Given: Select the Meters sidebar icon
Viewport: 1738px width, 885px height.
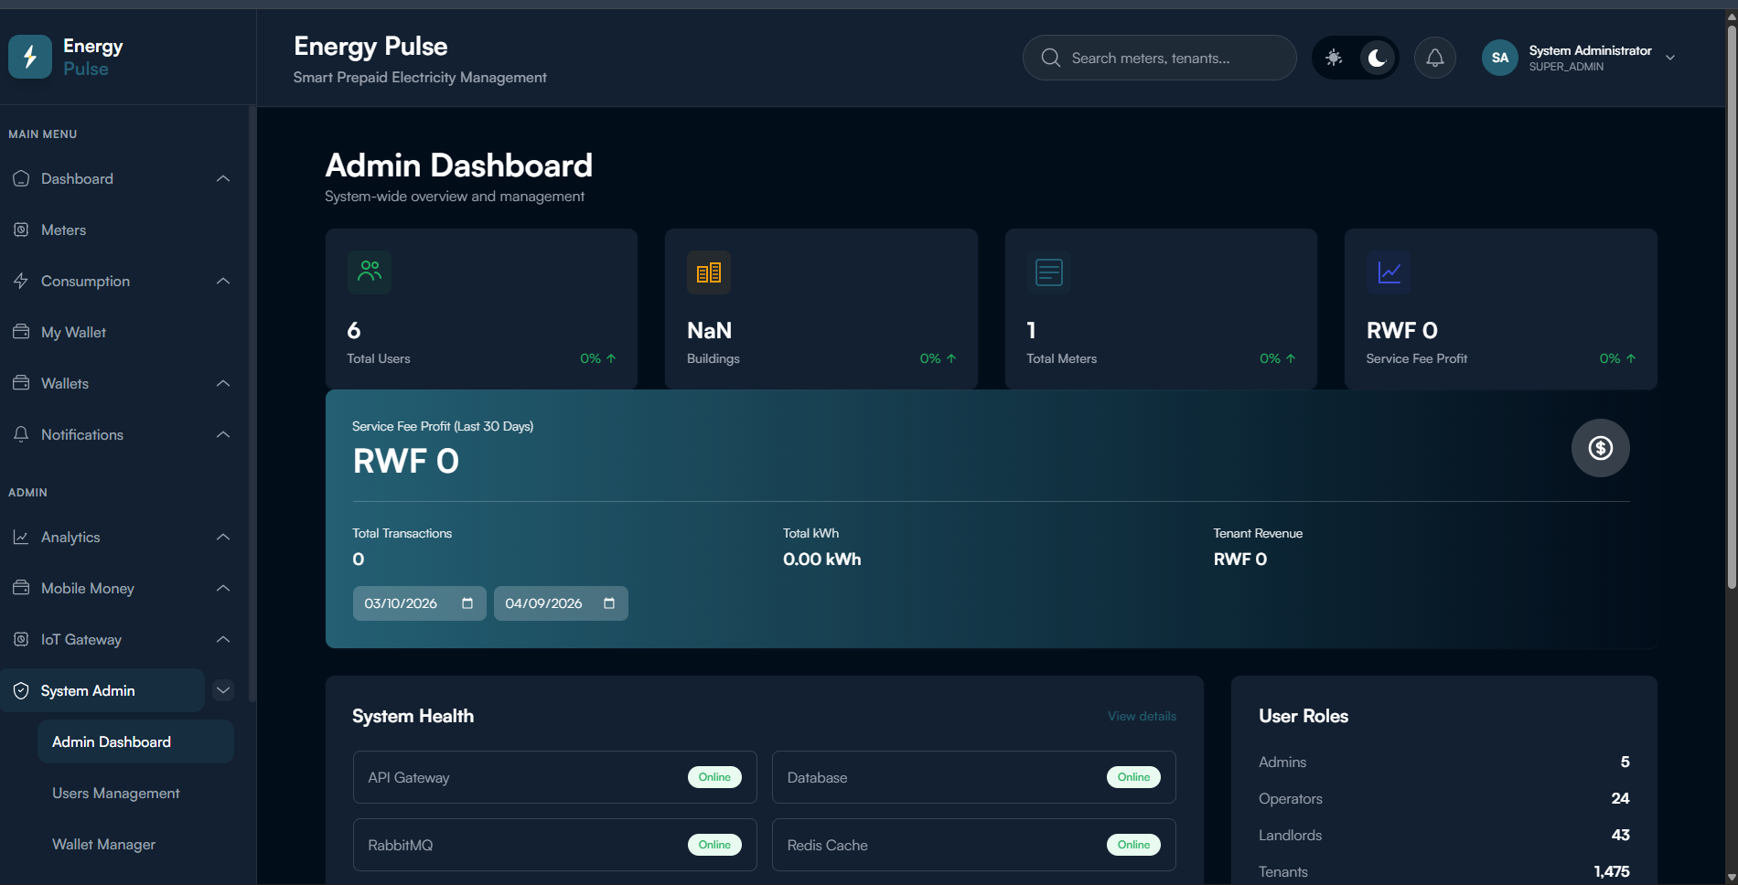Looking at the screenshot, I should coord(21,229).
